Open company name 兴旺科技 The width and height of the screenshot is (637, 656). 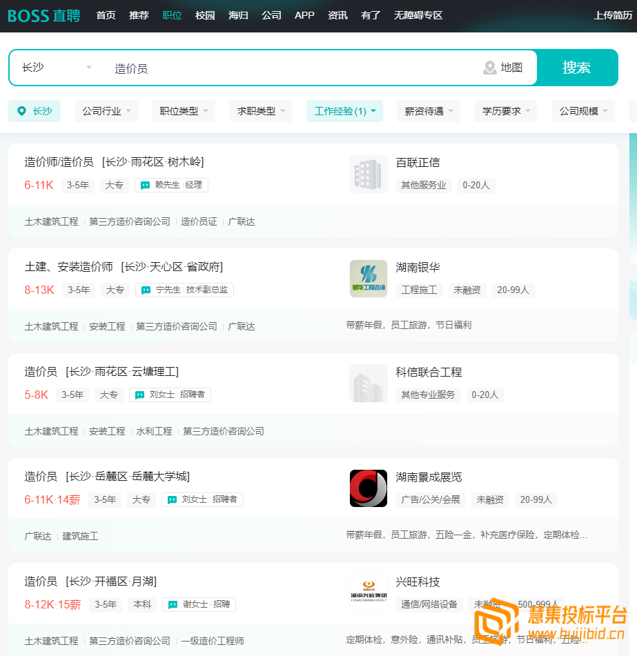point(418,582)
